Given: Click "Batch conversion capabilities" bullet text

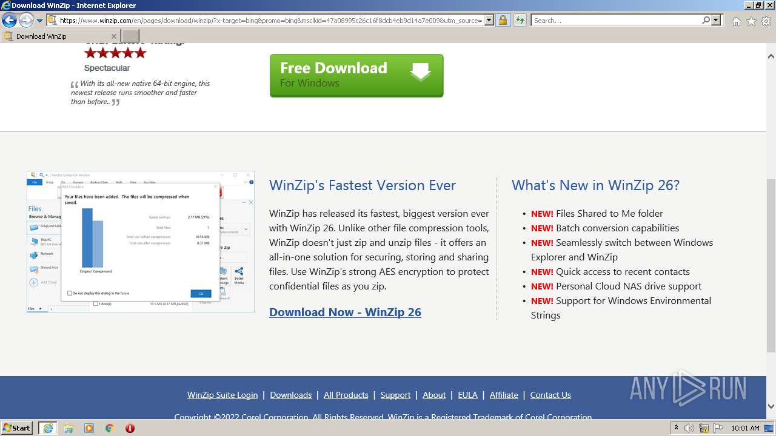Looking at the screenshot, I should [617, 228].
